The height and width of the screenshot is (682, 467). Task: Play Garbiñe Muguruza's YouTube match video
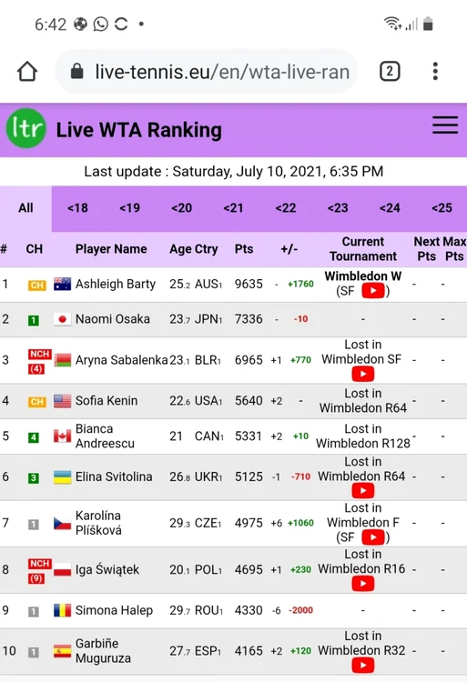[362, 665]
